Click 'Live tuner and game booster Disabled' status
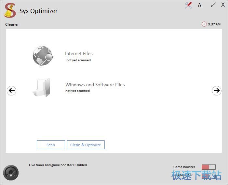The image size is (228, 185). pos(58,165)
